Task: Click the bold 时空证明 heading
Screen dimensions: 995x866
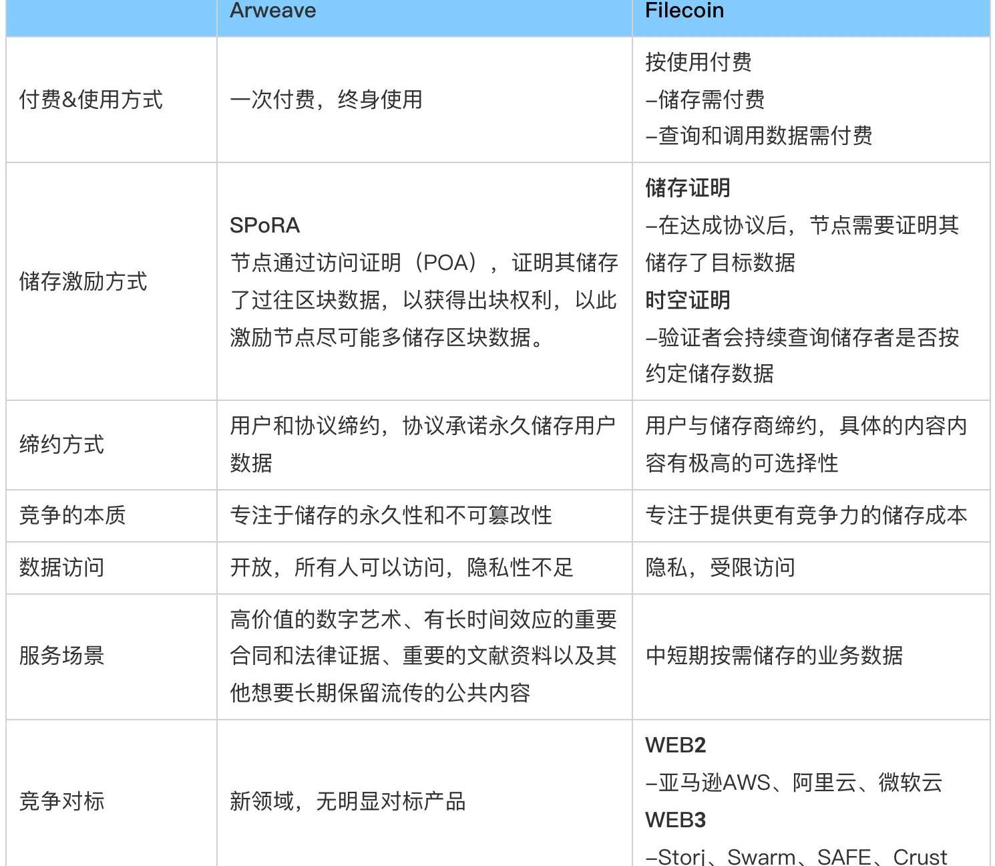Action: (x=687, y=300)
